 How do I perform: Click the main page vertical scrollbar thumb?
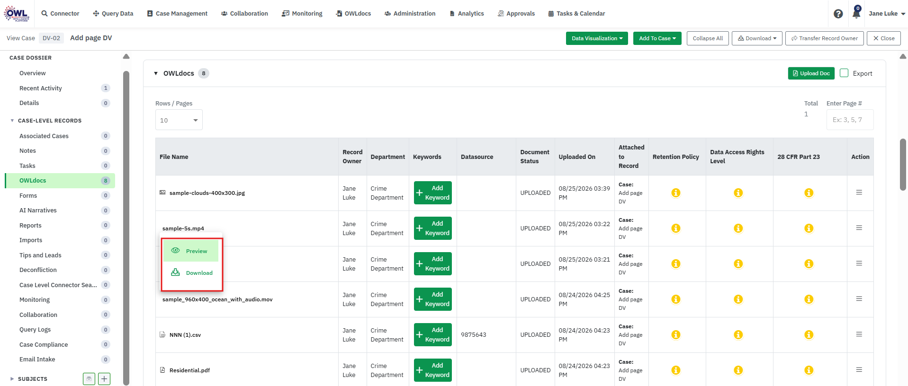pos(903,165)
